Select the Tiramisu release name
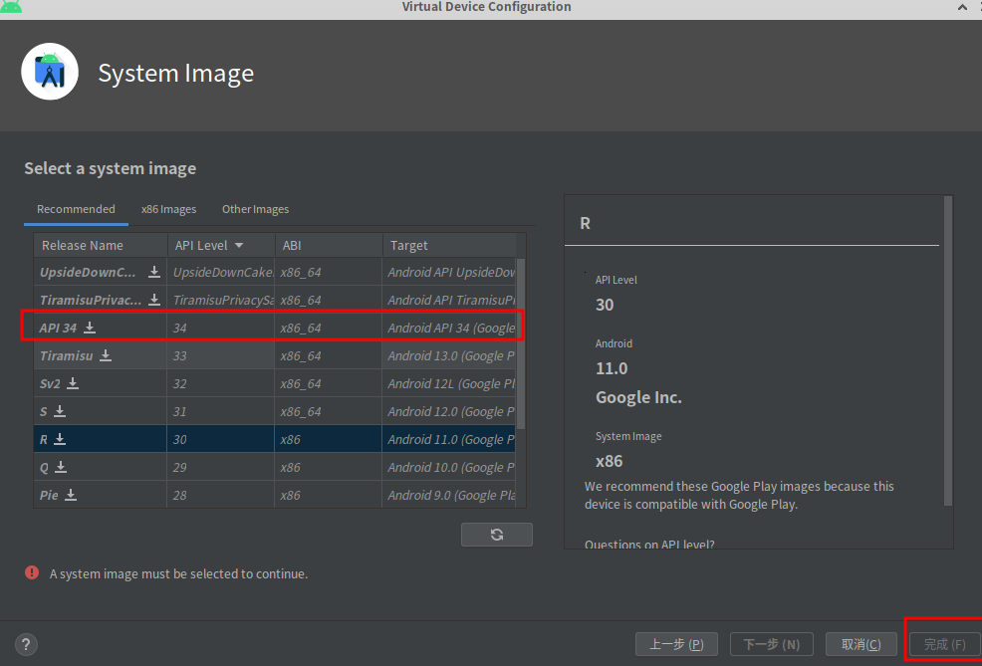This screenshot has height=666, width=982. tap(67, 355)
